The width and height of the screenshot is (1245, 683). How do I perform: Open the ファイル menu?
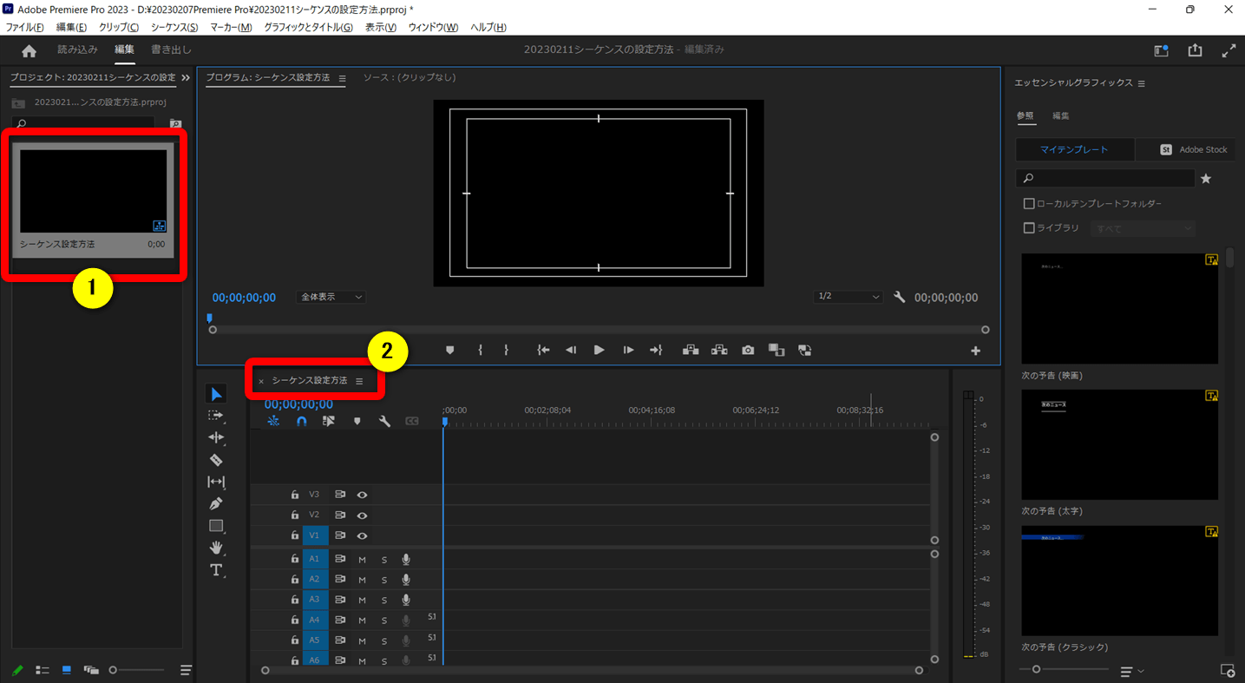pyautogui.click(x=25, y=28)
